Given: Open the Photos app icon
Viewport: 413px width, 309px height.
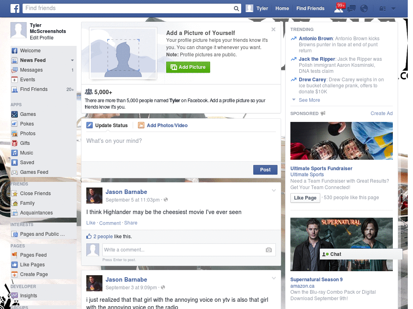Looking at the screenshot, I should (15, 134).
